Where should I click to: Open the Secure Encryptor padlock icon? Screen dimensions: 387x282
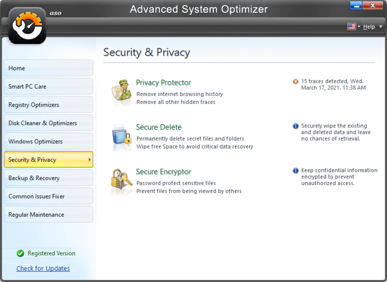[x=121, y=179]
